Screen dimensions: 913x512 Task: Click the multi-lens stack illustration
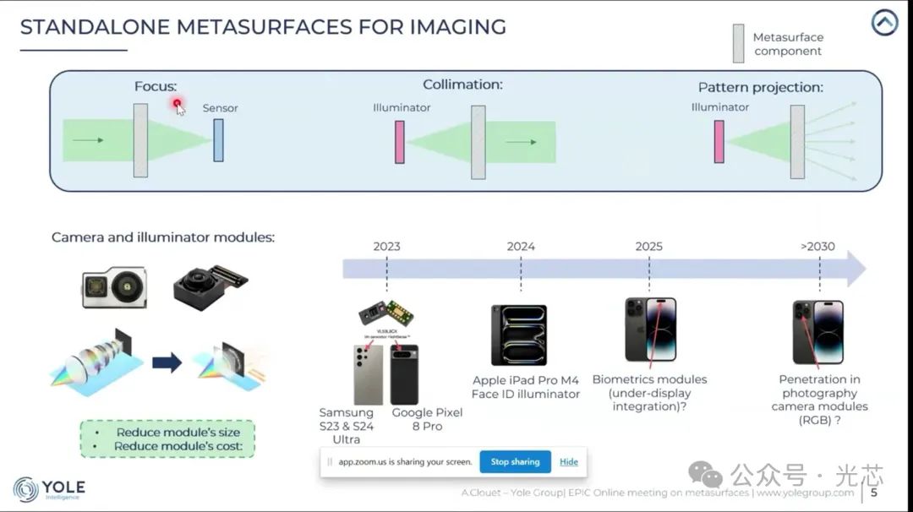tap(96, 363)
